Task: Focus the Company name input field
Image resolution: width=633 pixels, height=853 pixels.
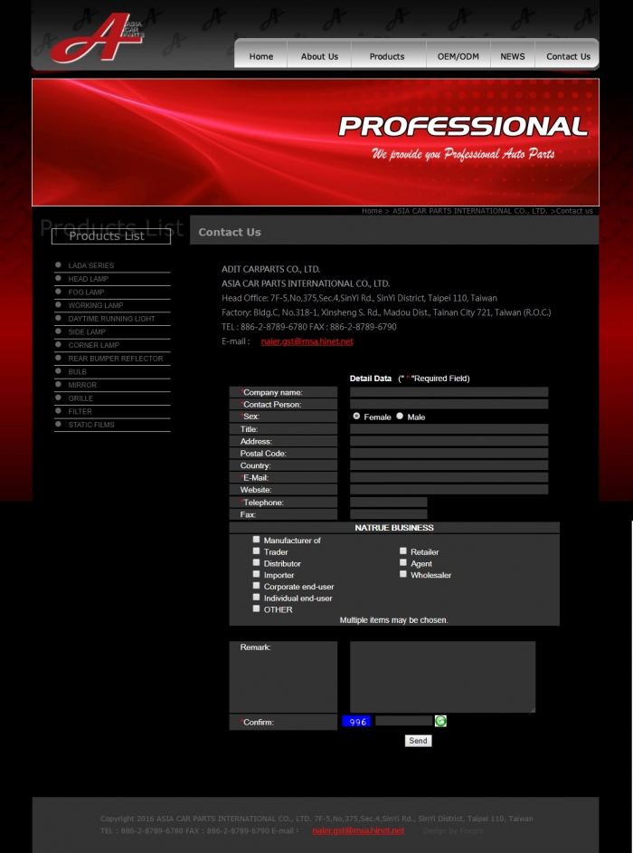Action: click(449, 392)
